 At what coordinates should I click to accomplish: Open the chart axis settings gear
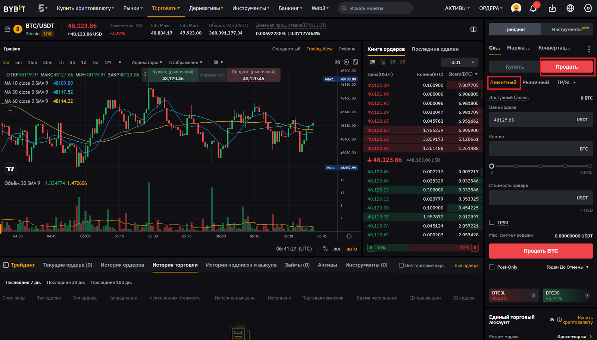point(349,236)
